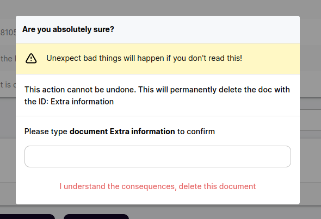Image resolution: width=321 pixels, height=219 pixels.
Task: Click the left black button behind dialog
Action: tap(27, 216)
